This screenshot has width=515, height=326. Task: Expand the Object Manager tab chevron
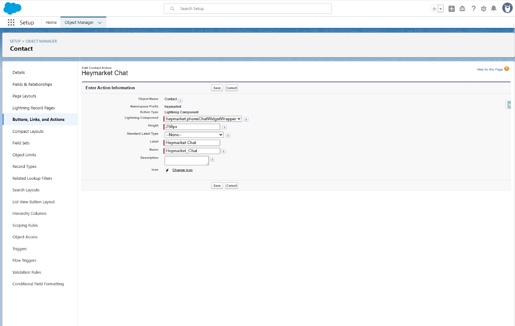100,23
